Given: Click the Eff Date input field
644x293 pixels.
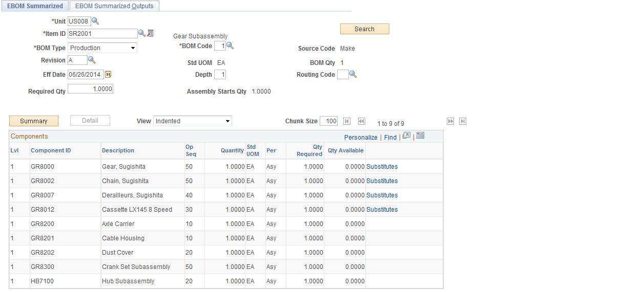Looking at the screenshot, I should (x=86, y=75).
